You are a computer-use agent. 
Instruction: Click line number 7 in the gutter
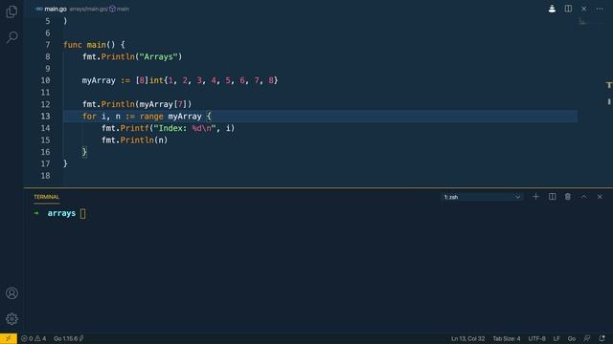47,45
